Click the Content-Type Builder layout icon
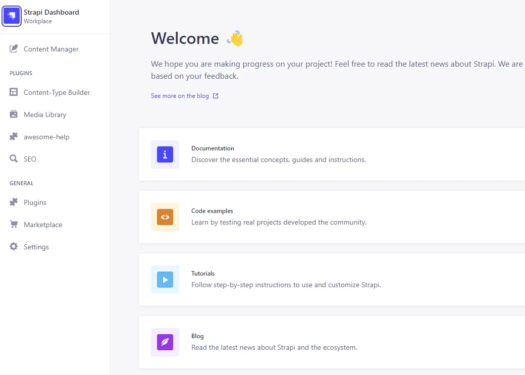Screen dimensions: 525x375 14,92
